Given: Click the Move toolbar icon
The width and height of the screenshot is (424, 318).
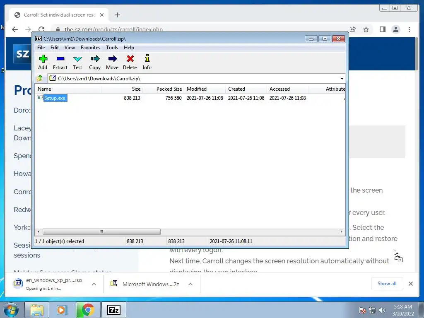Looking at the screenshot, I should [112, 59].
